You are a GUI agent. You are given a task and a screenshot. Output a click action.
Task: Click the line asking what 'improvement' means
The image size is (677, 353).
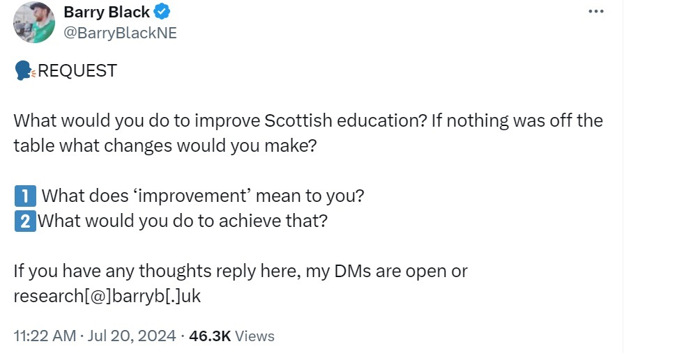tap(203, 196)
